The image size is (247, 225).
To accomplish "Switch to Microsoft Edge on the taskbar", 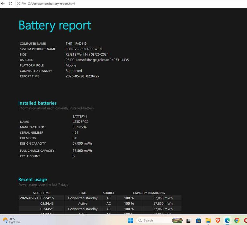I will pyautogui.click(x=227, y=221).
